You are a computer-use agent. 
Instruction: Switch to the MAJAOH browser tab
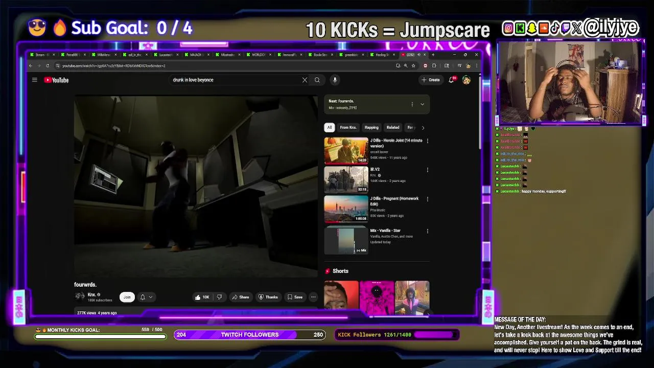pos(196,55)
